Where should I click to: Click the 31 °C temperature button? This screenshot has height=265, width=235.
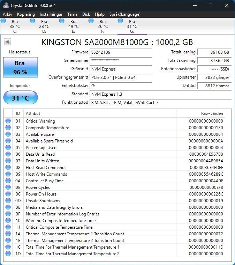tap(21, 98)
